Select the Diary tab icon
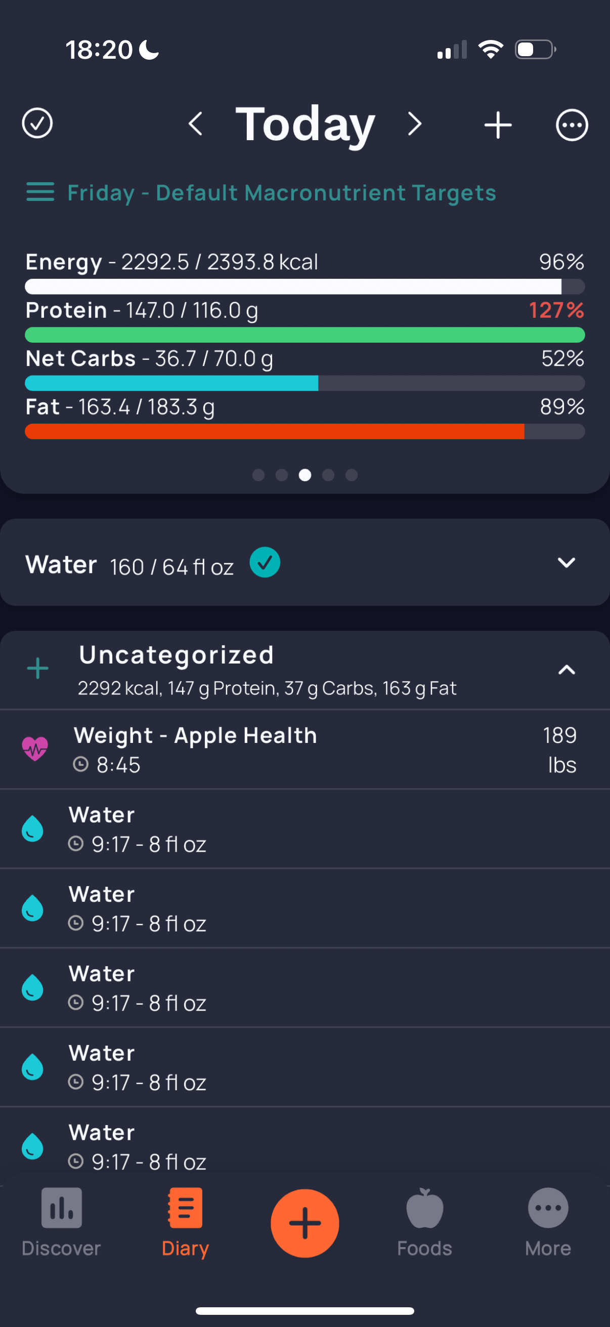 tap(185, 1208)
